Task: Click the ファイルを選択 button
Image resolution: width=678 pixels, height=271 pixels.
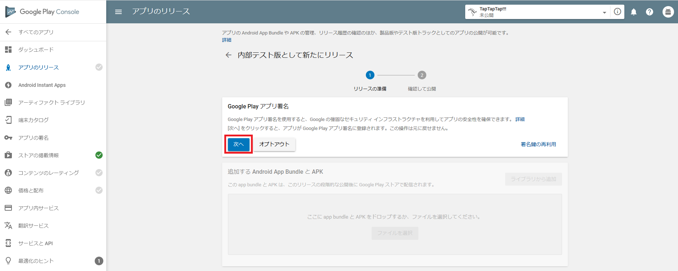Action: pos(395,233)
